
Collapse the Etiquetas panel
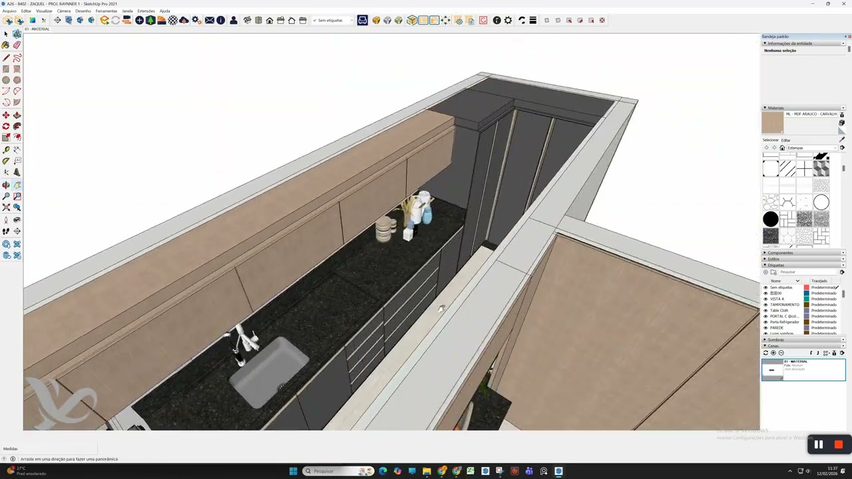765,265
